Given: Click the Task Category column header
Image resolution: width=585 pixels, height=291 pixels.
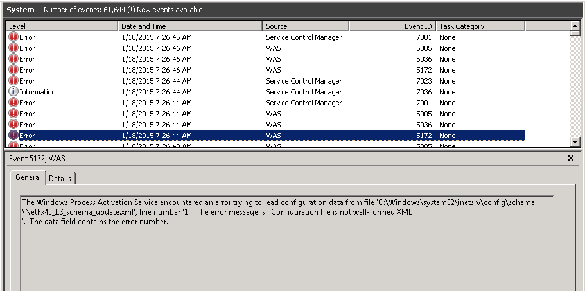Looking at the screenshot, I should tap(480, 26).
